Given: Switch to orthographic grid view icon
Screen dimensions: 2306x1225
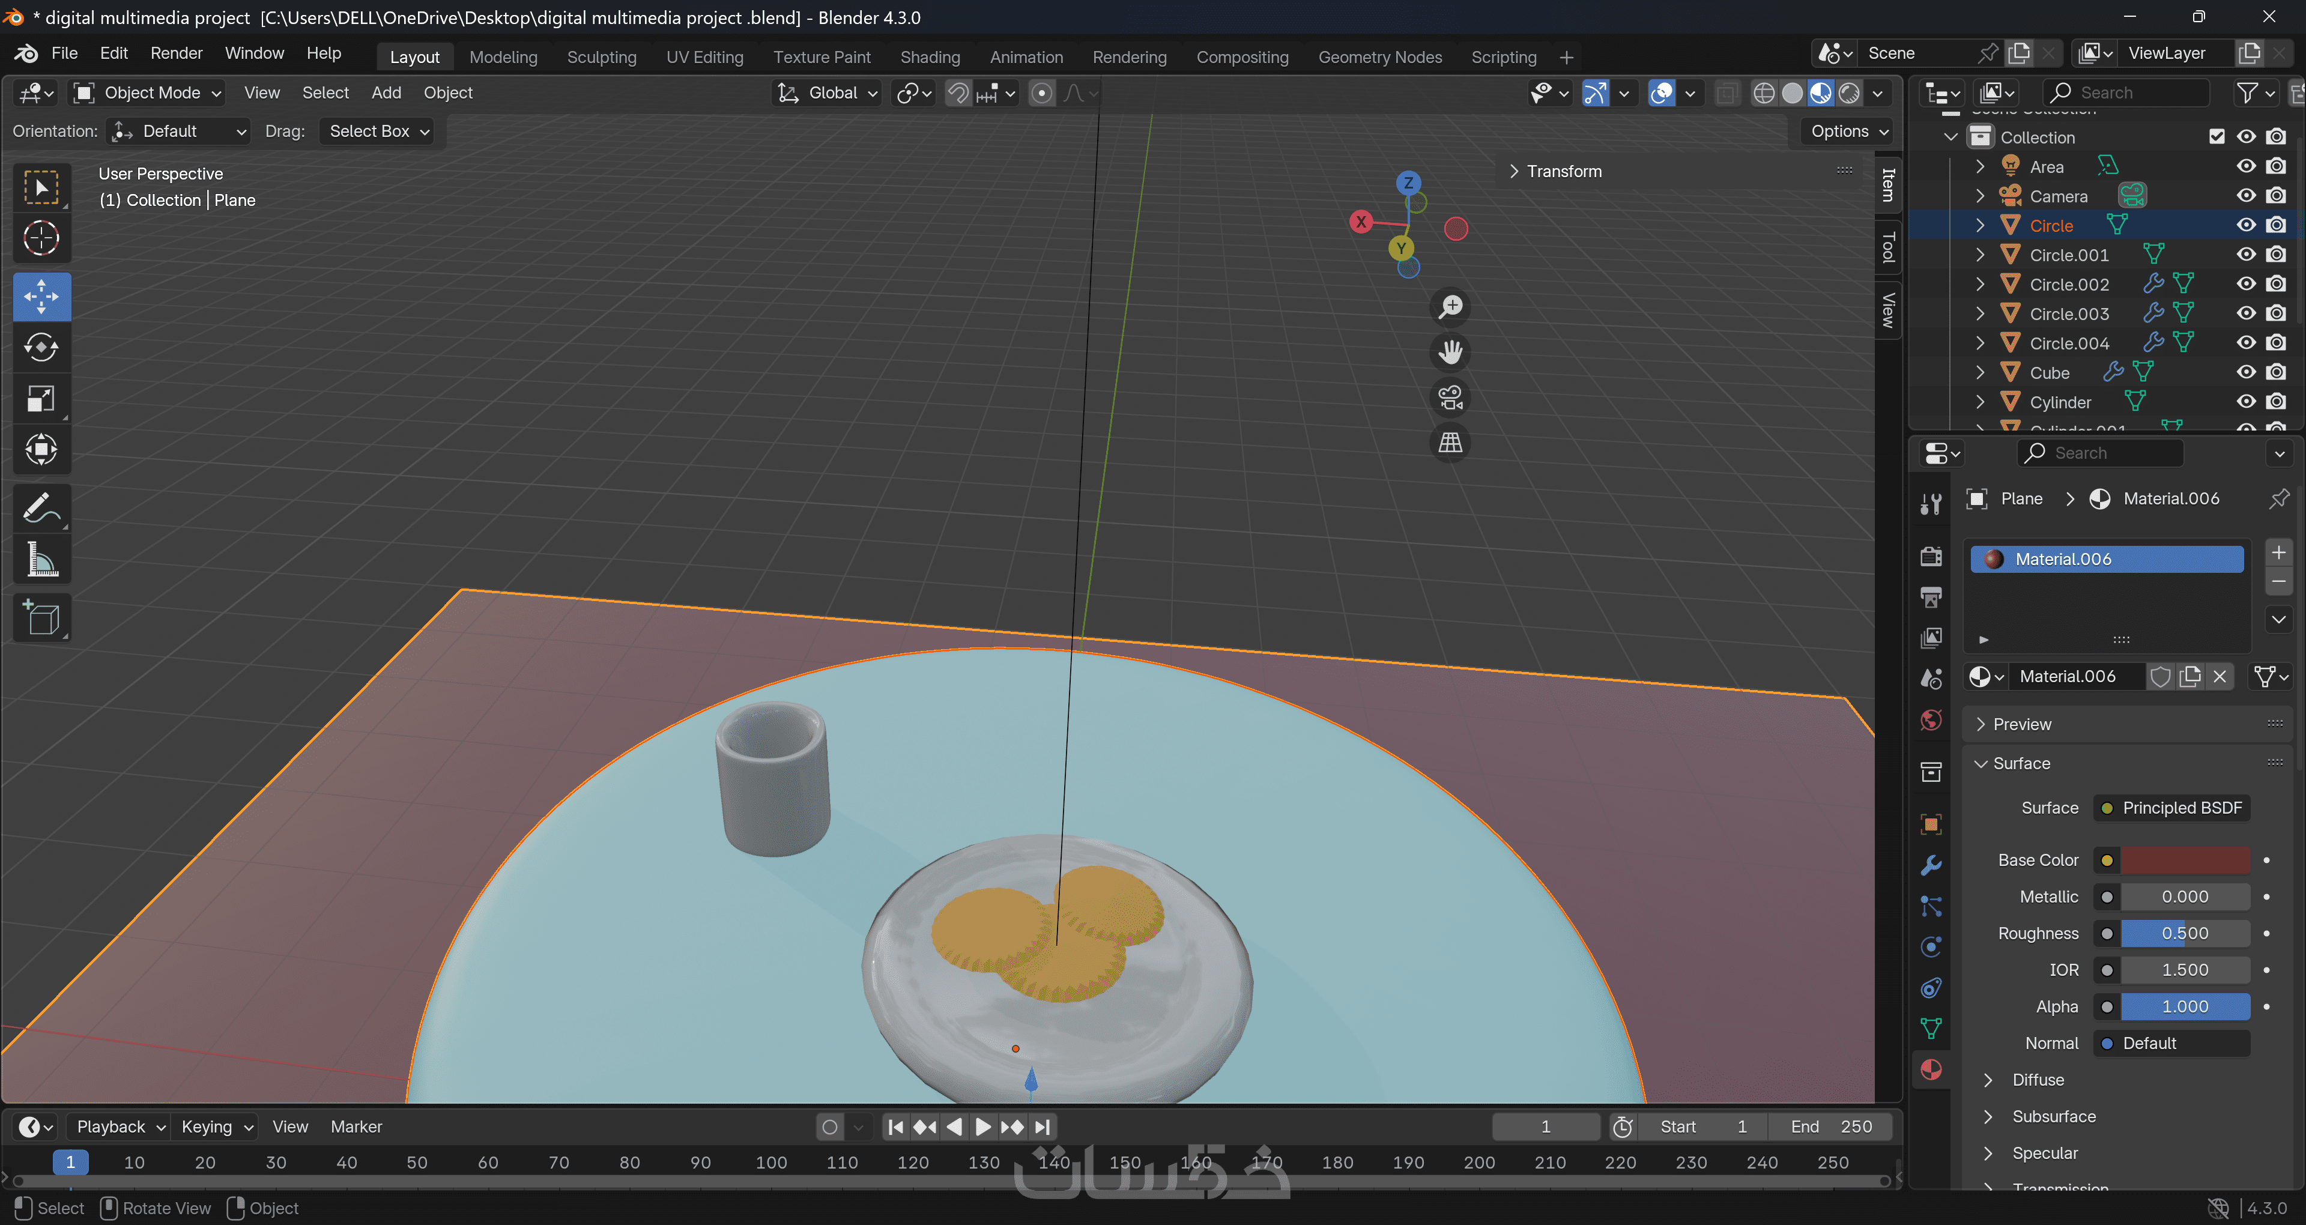Looking at the screenshot, I should (1450, 443).
